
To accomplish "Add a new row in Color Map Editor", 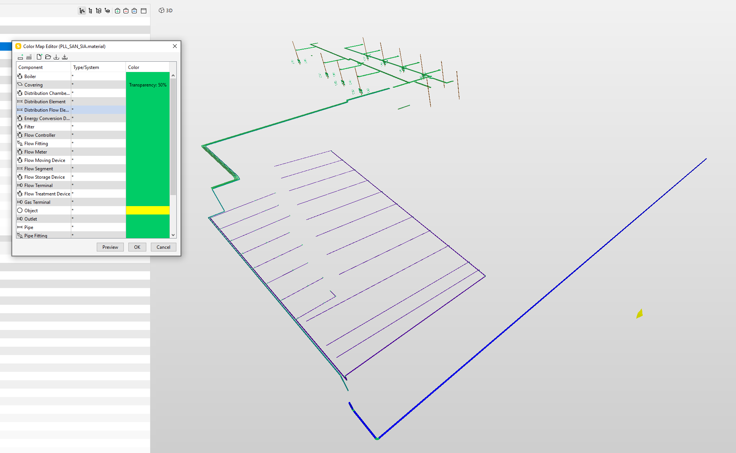I will click(x=21, y=57).
